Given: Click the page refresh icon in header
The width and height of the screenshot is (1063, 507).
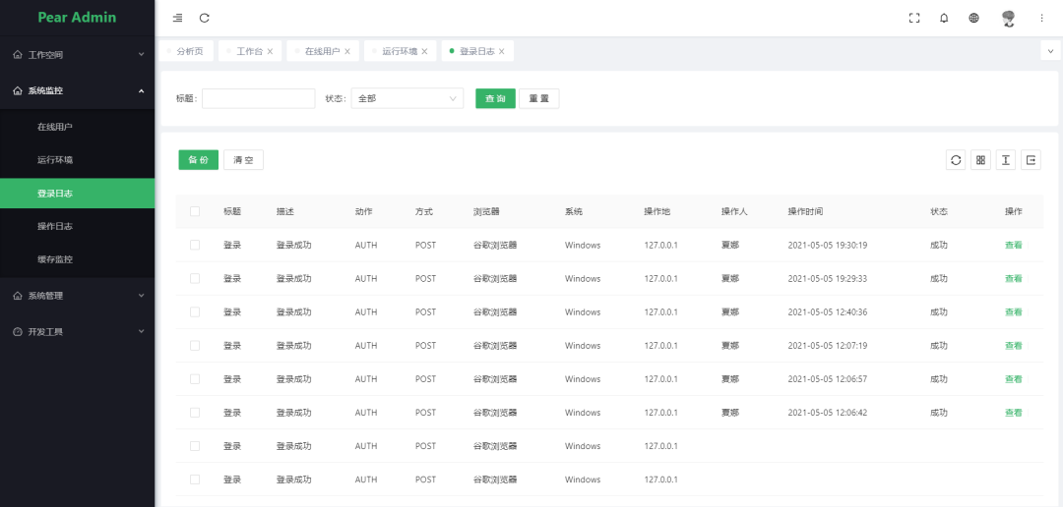Looking at the screenshot, I should coord(205,18).
